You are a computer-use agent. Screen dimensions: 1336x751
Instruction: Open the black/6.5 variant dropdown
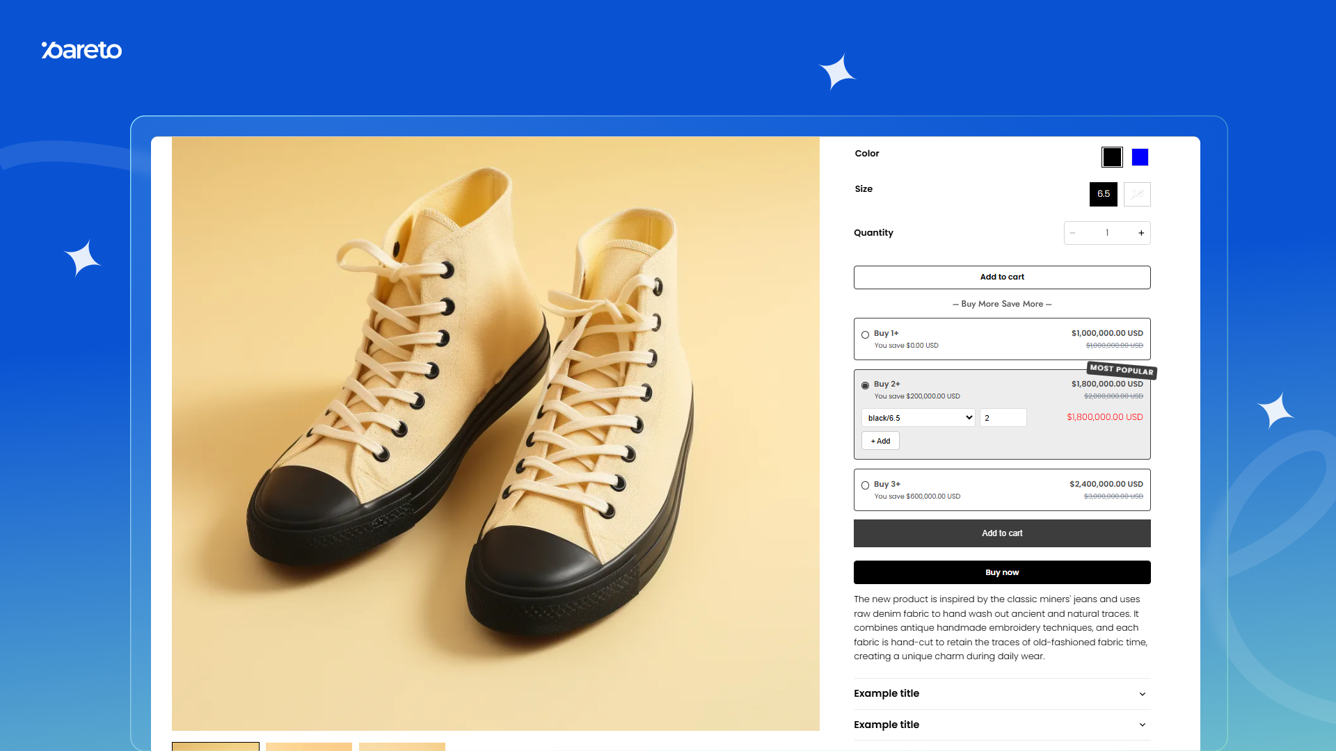click(918, 418)
